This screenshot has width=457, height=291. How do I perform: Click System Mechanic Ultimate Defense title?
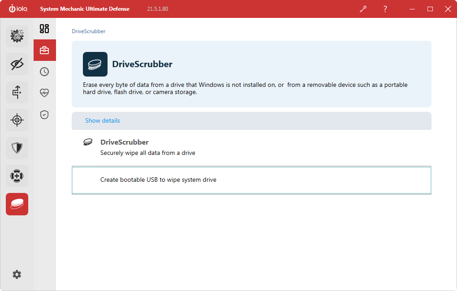85,9
